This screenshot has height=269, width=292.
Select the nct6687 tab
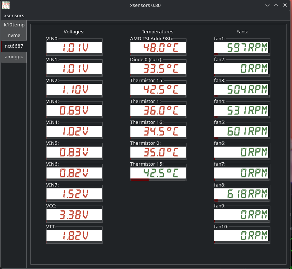pyautogui.click(x=14, y=46)
